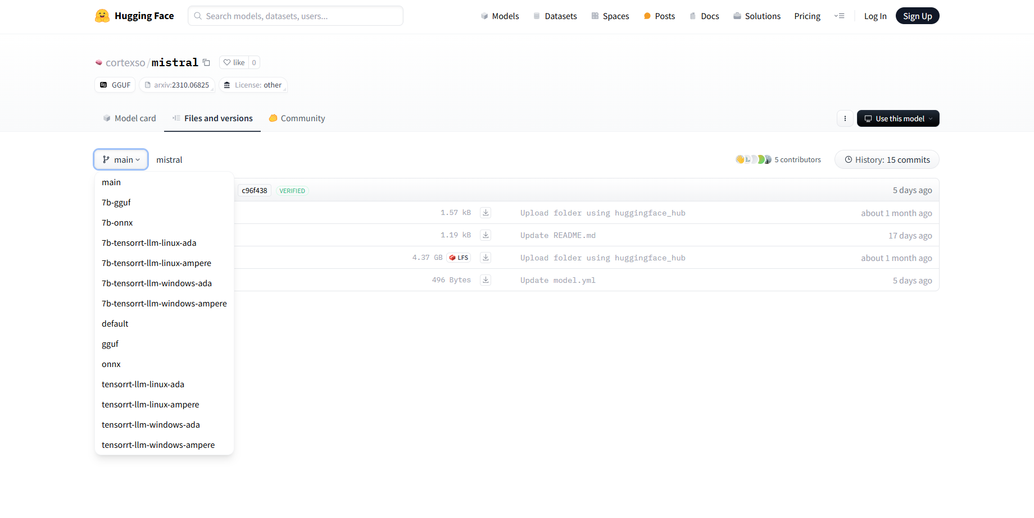Select main in the branch list
Image resolution: width=1034 pixels, height=518 pixels.
(164, 182)
